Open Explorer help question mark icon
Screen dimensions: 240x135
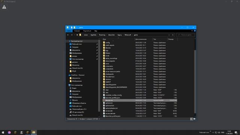pos(195,31)
